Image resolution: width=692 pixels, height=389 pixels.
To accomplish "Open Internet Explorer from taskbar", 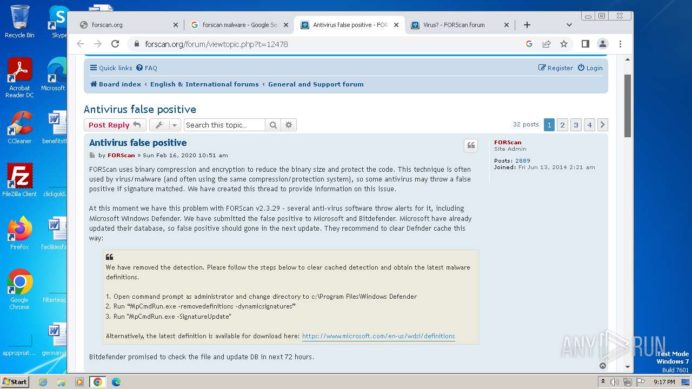I will tap(43, 382).
